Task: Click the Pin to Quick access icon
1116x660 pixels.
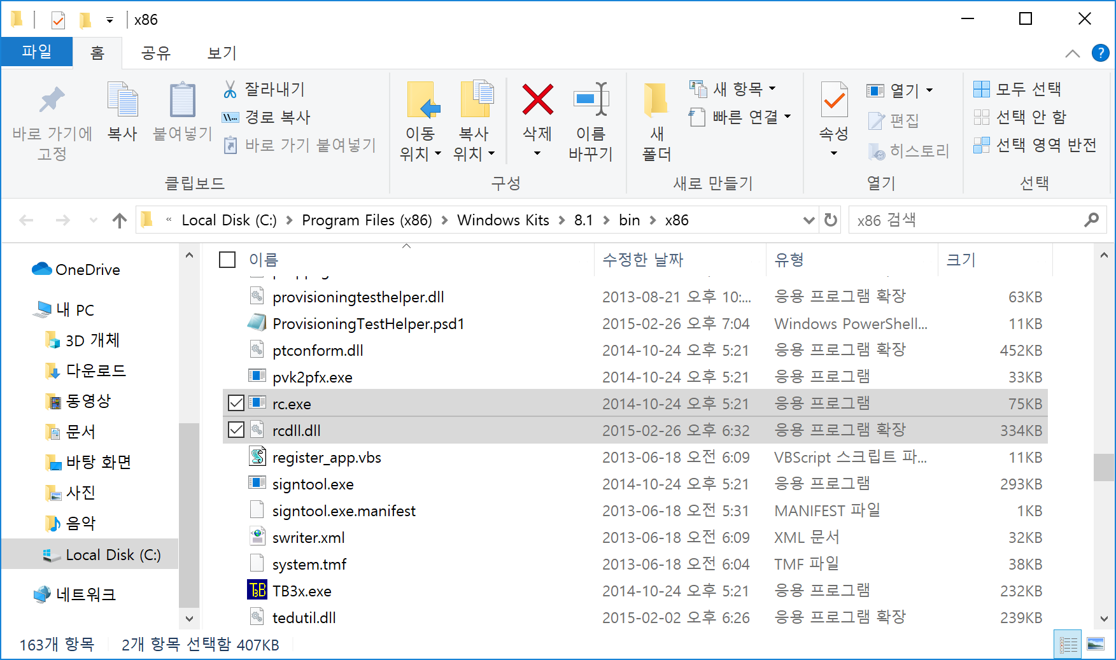Action: pos(52,101)
